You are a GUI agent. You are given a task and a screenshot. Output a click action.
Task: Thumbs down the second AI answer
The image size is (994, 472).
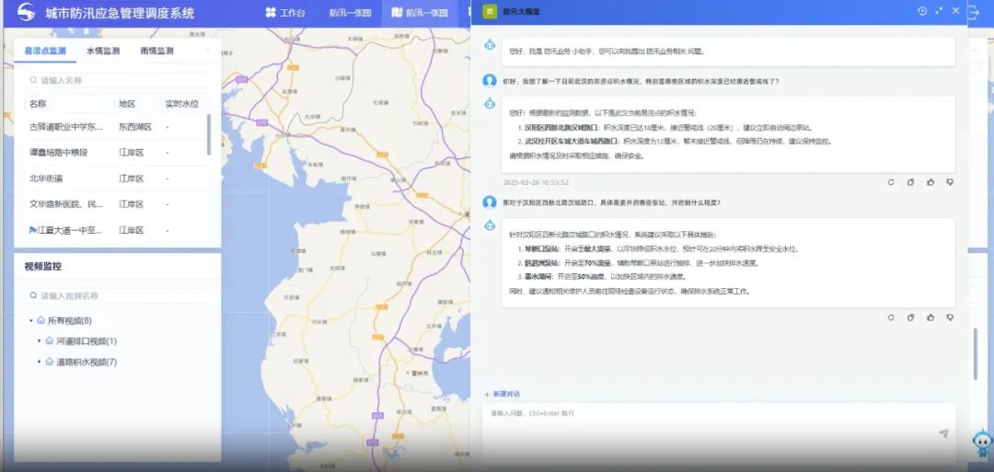950,317
